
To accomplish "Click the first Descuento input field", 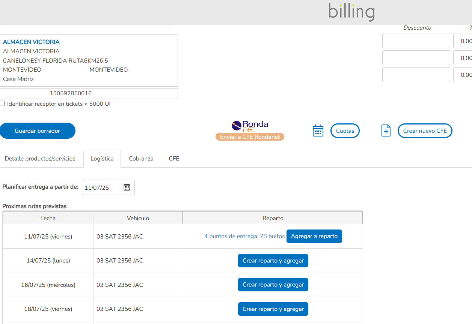I will click(416, 41).
